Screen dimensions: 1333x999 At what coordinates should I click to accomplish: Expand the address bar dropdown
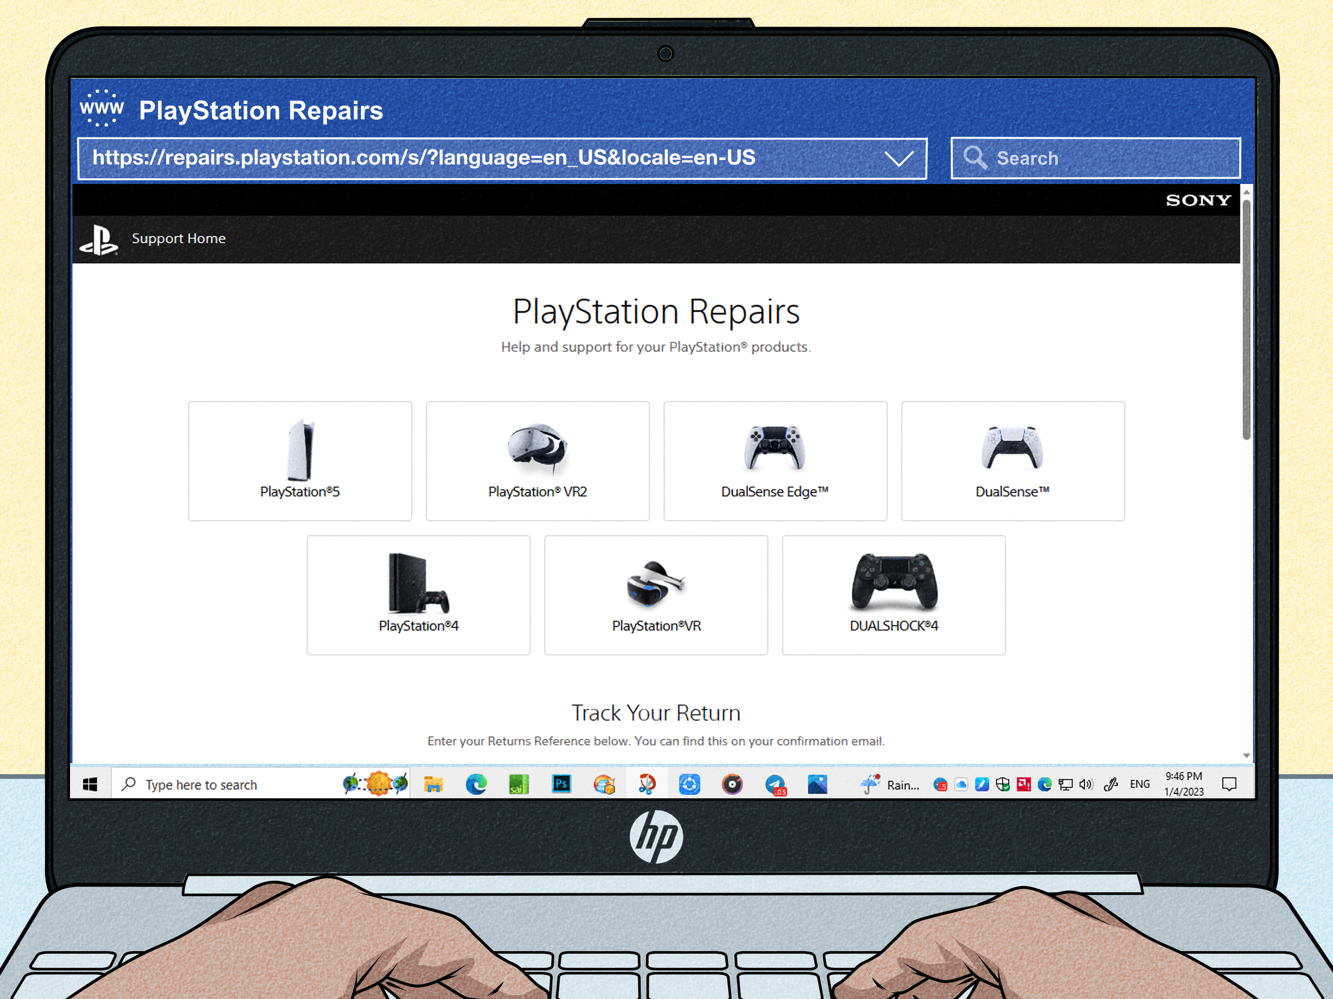click(x=900, y=158)
